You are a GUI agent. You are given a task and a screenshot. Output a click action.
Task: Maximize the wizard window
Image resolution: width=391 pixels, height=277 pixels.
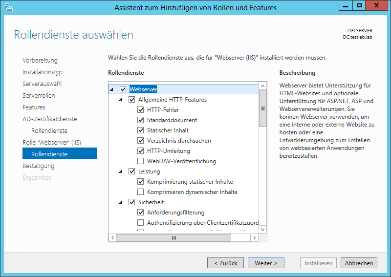359,6
